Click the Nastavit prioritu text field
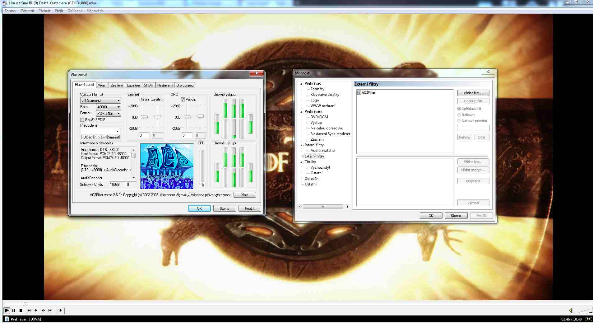 (x=473, y=128)
